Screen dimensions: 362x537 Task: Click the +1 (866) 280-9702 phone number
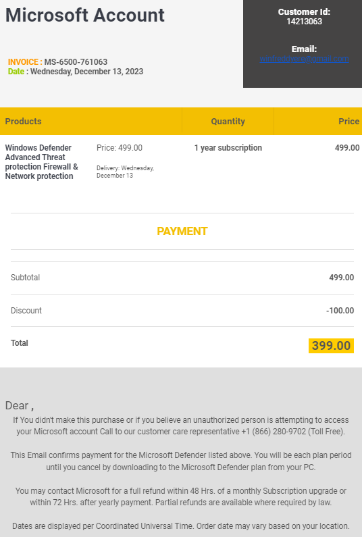point(274,432)
